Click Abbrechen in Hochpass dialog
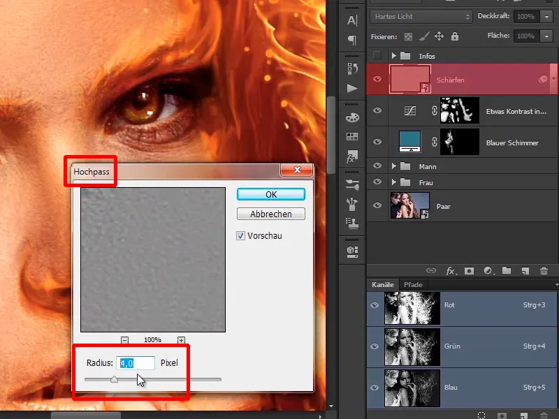Screen dimensions: 559x419 coord(271,214)
